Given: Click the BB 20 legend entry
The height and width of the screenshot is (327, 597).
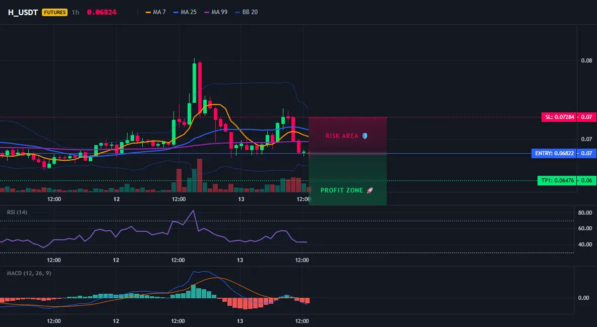Looking at the screenshot, I should [247, 12].
